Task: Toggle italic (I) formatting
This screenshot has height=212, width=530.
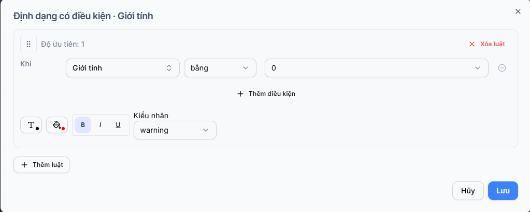Action: 101,125
